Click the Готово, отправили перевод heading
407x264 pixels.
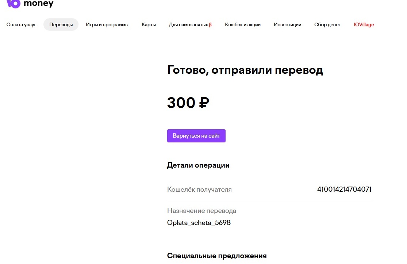click(x=245, y=70)
